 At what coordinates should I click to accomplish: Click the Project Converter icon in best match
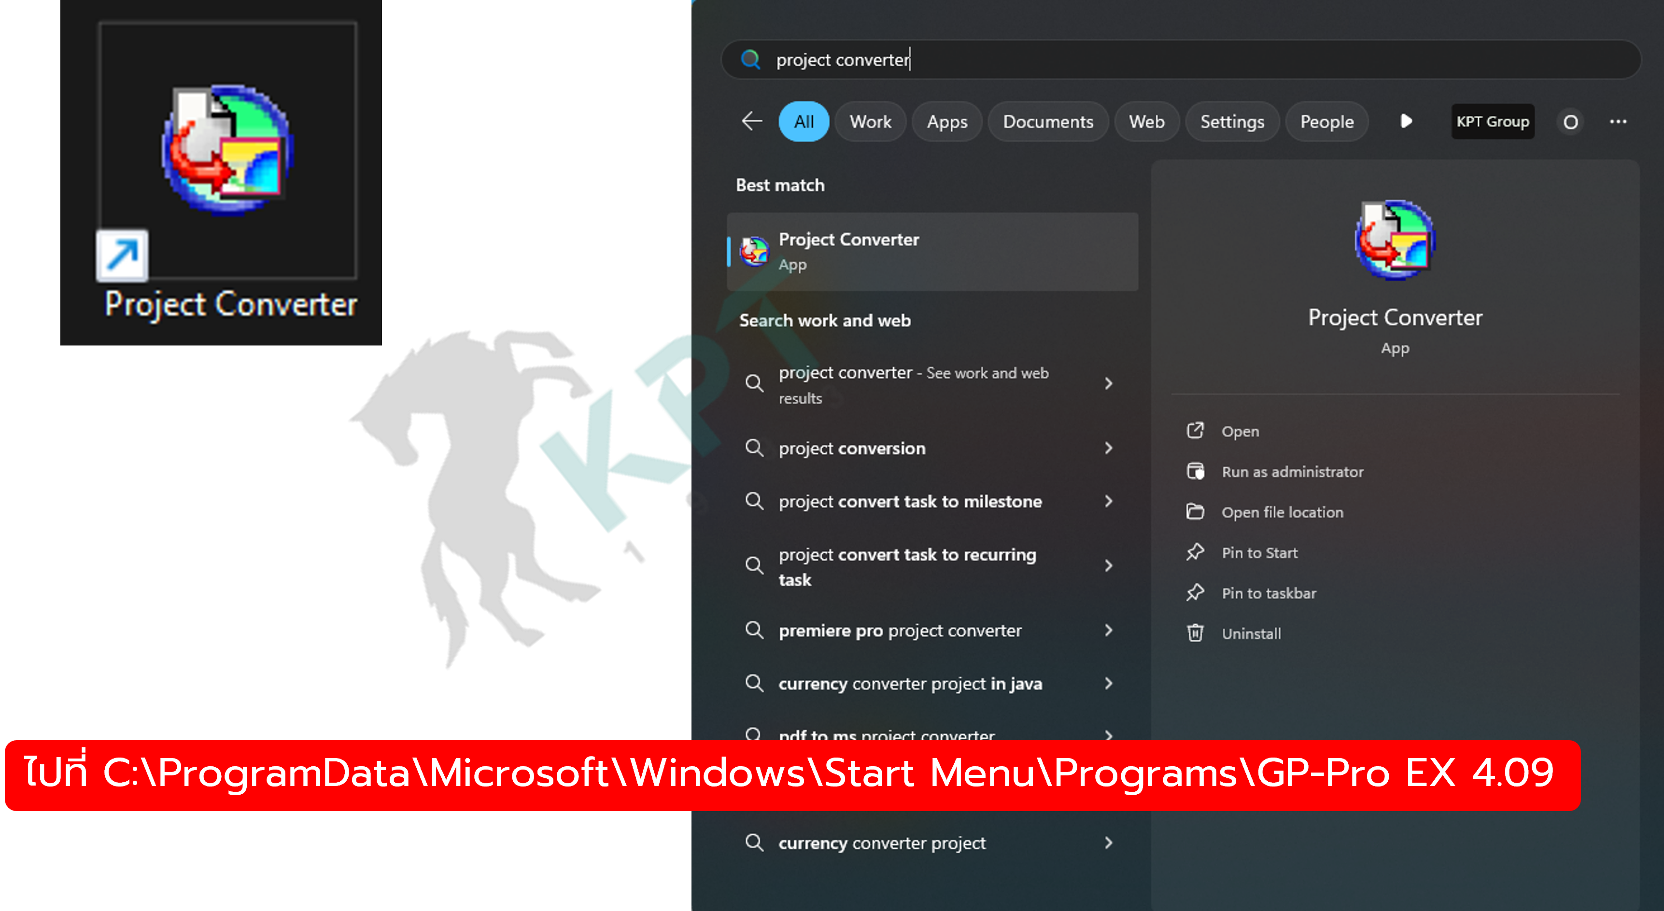pyautogui.click(x=754, y=251)
